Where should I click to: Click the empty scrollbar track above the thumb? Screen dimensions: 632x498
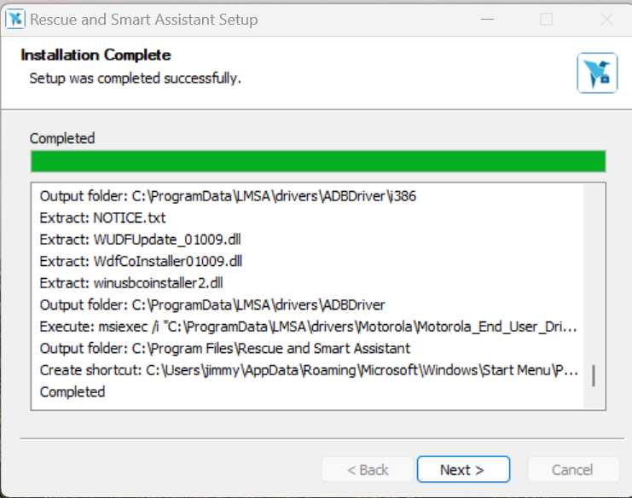594,273
